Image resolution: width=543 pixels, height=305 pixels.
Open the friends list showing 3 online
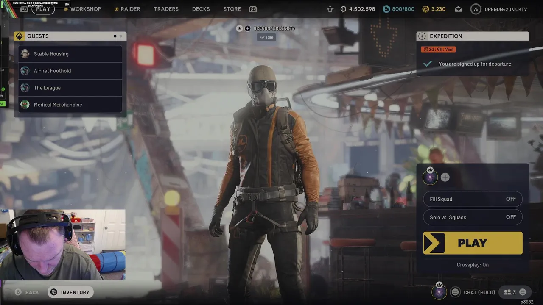(x=509, y=292)
